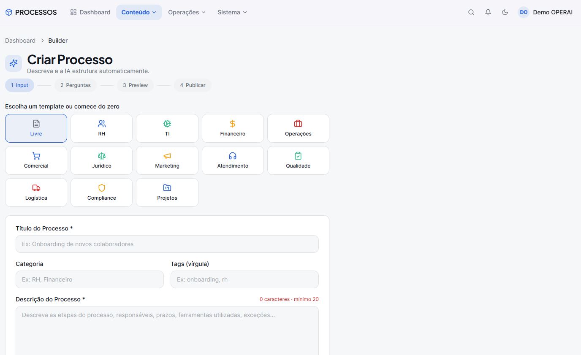Switch to step 2 Perguntas

click(x=76, y=85)
